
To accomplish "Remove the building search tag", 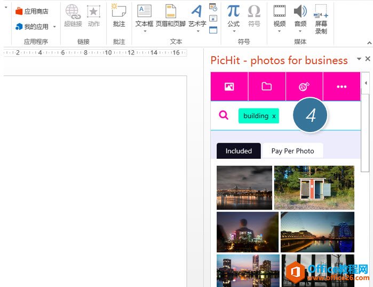I will 274,116.
